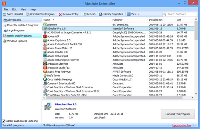Click the AVAST Software publisher cell
The width and height of the screenshot is (200, 129).
(x=122, y=72)
